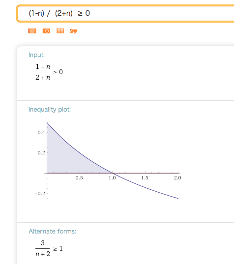Focus the query field containing (1-n) / (2+n) ≥ 0
234x264 pixels.
pos(126,13)
